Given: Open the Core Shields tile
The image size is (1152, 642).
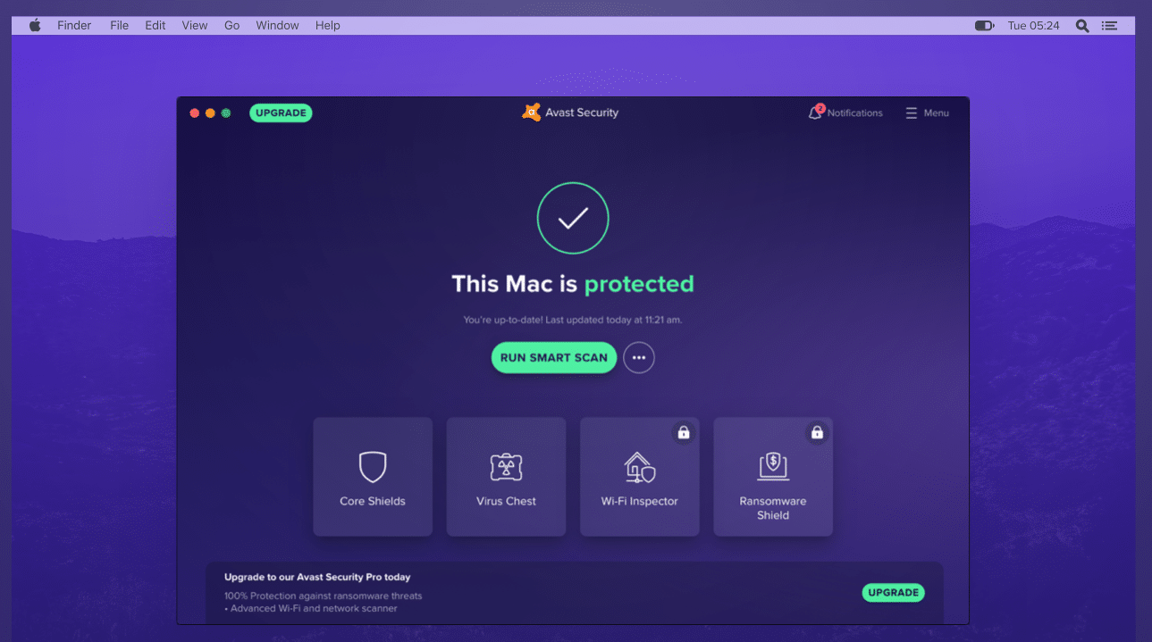Looking at the screenshot, I should coord(373,477).
